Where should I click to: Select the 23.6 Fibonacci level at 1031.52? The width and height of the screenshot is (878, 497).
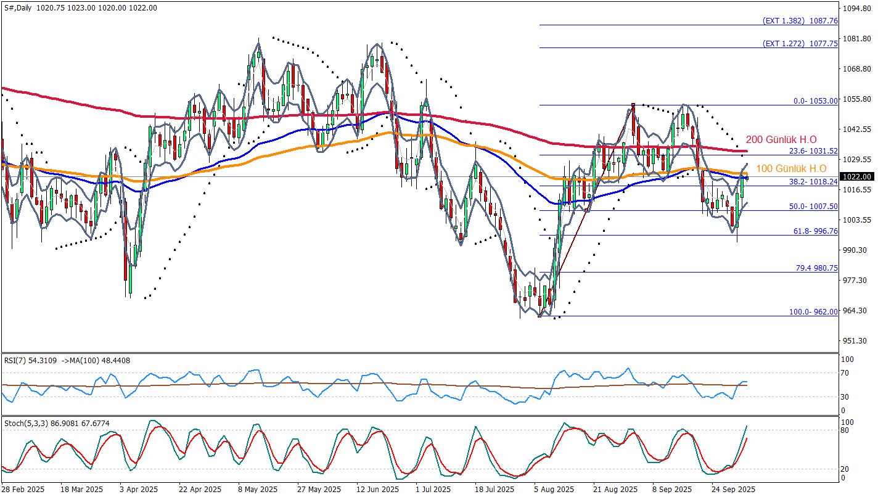[x=813, y=151]
